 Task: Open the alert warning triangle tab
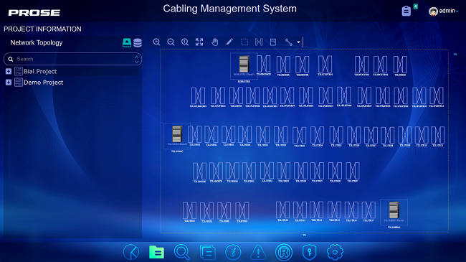click(258, 252)
